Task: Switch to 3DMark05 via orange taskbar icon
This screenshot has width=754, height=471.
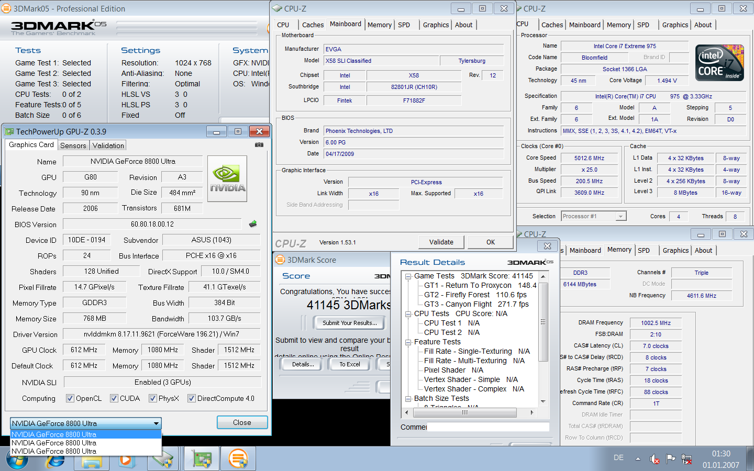Action: pos(238,459)
